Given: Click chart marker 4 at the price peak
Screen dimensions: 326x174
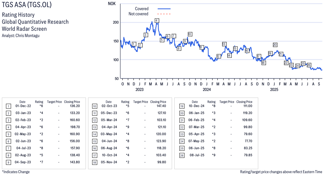Looking at the screenshot, I should click(157, 20).
